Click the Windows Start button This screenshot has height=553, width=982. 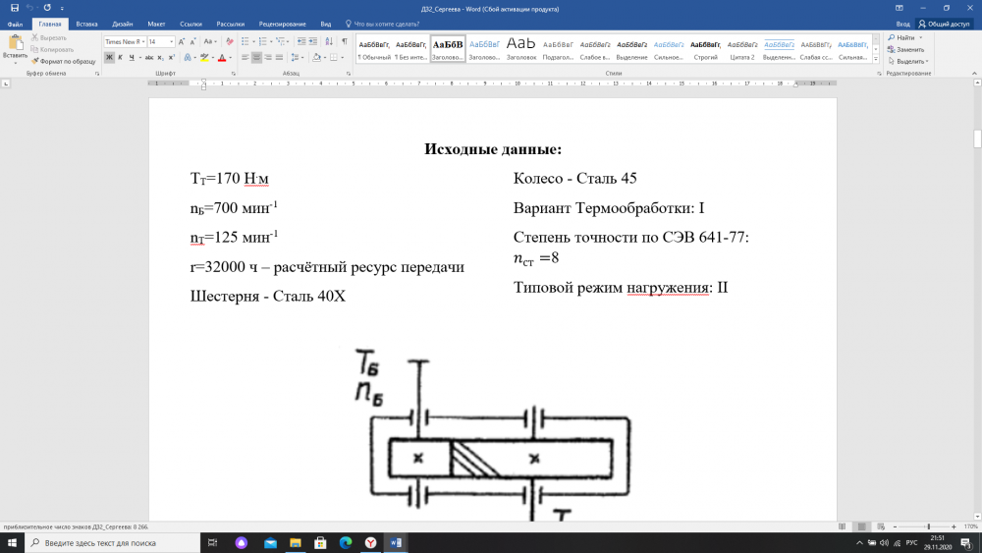[x=12, y=542]
